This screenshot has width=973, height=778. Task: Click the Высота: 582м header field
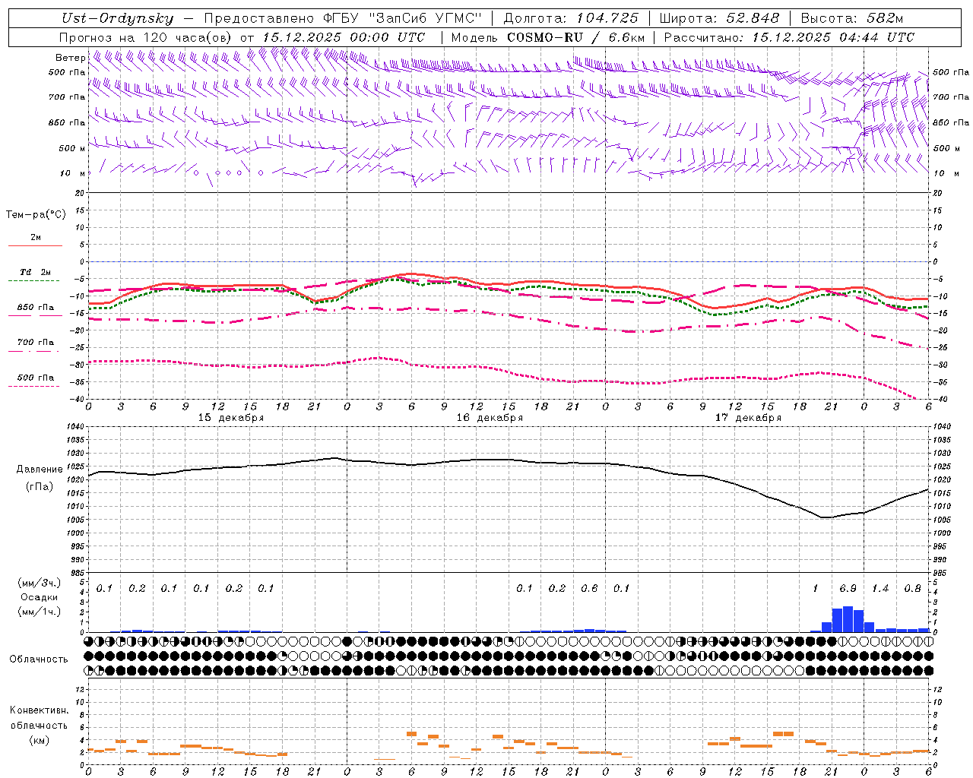852,18
